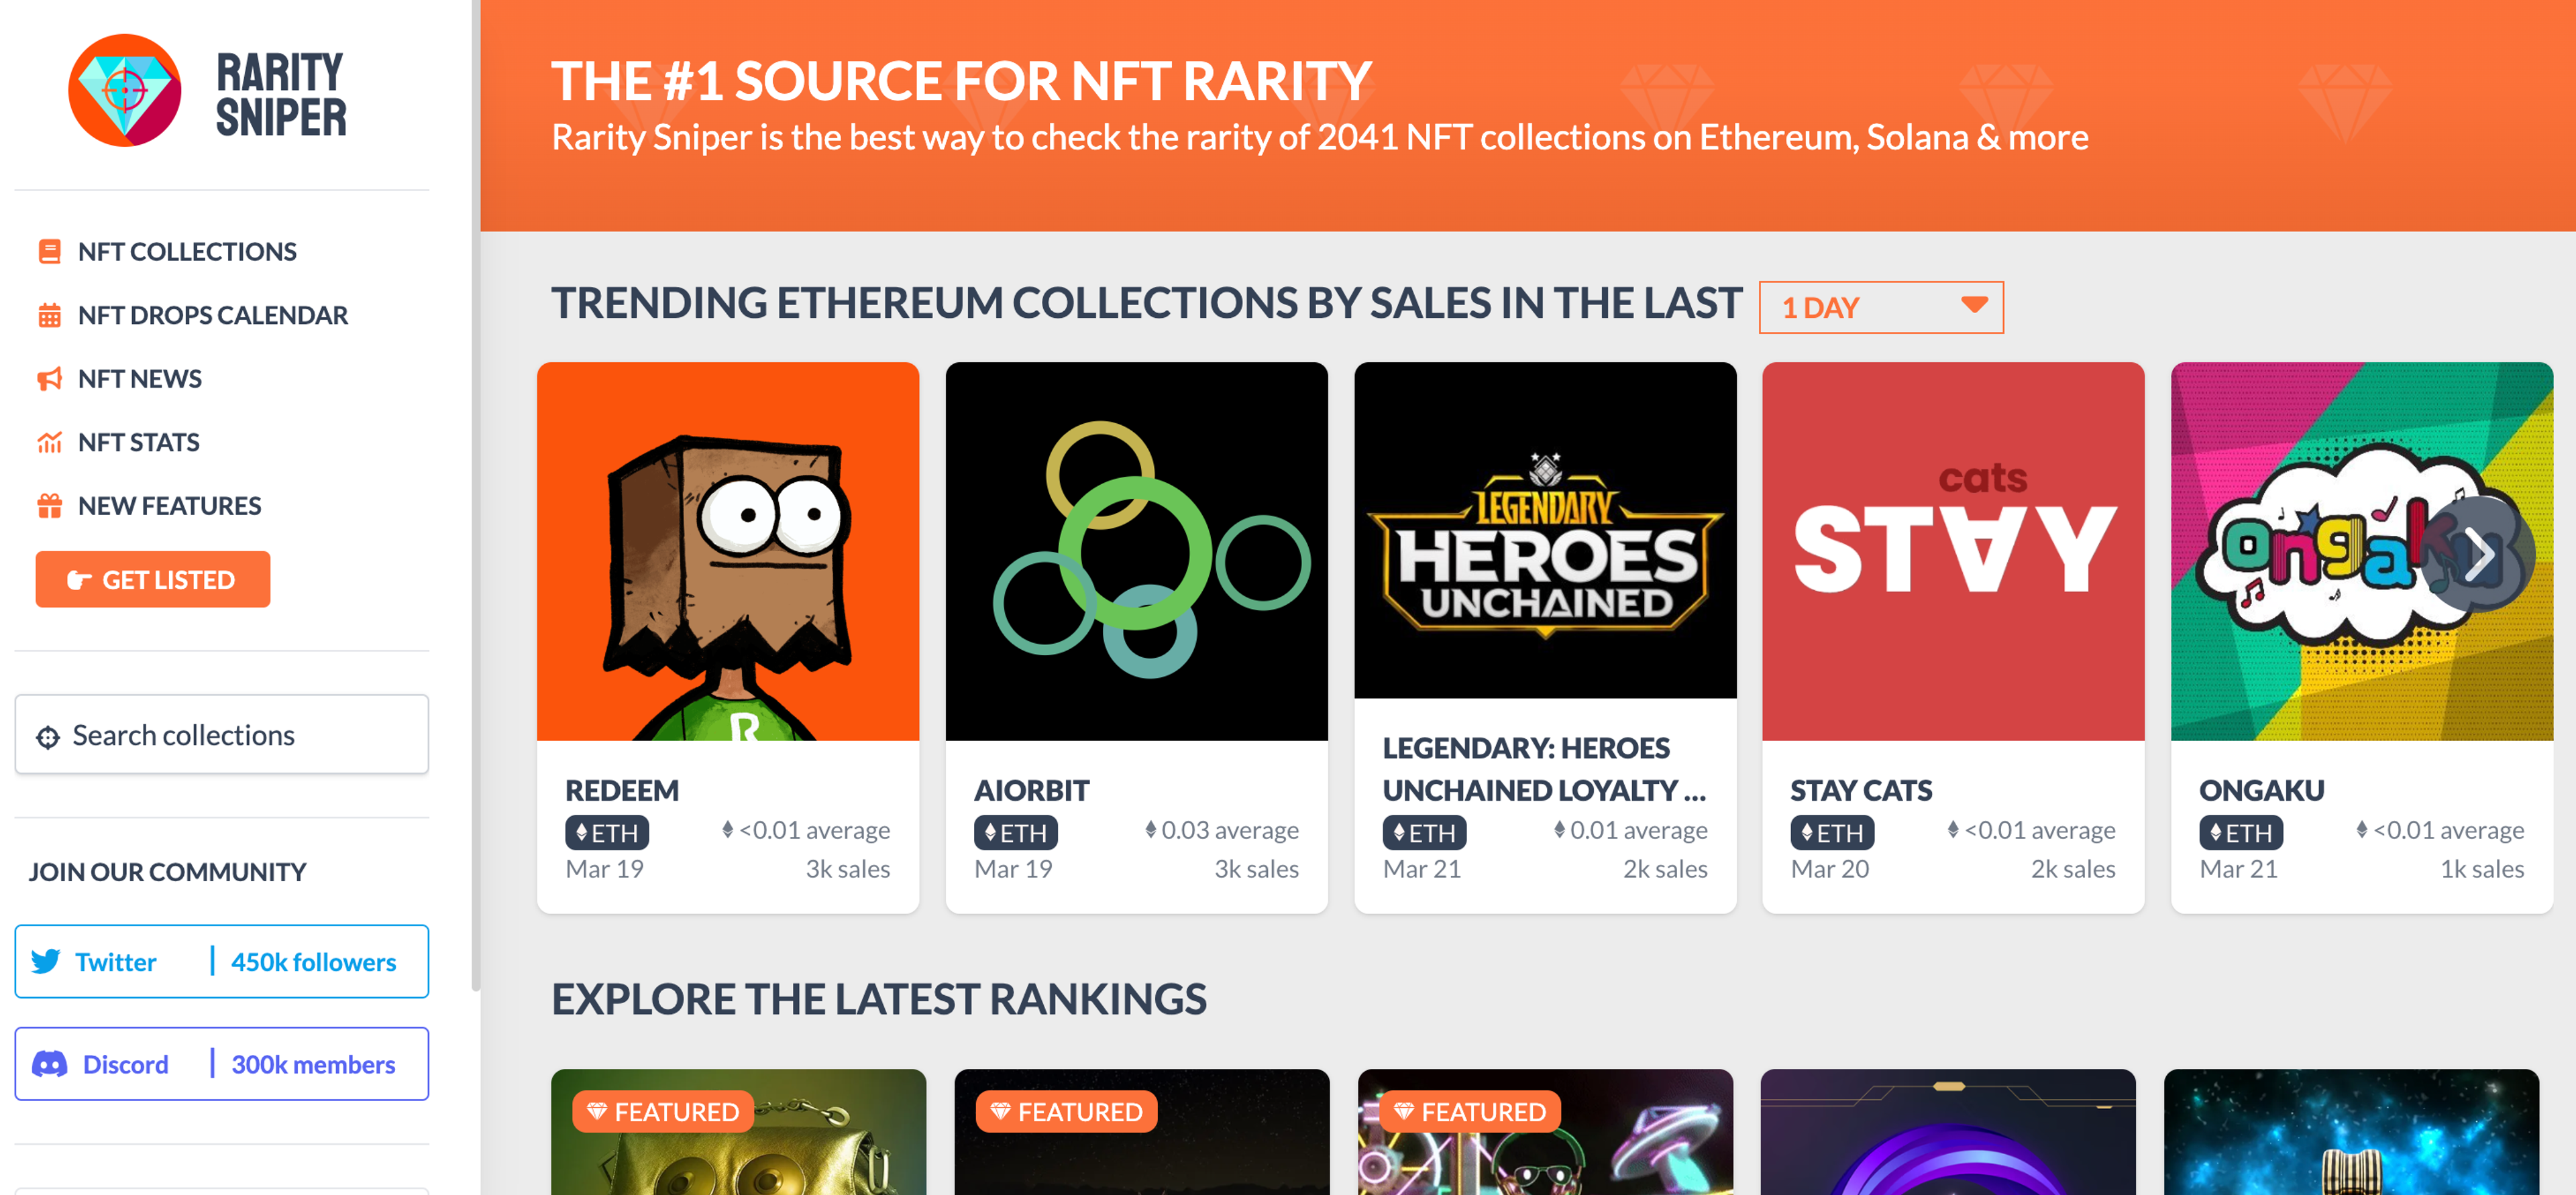
Task: Join the Discord 300k members link
Action: pyautogui.click(x=222, y=1064)
